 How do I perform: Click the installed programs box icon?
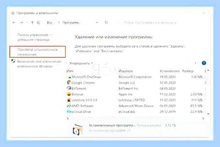[x=78, y=130]
